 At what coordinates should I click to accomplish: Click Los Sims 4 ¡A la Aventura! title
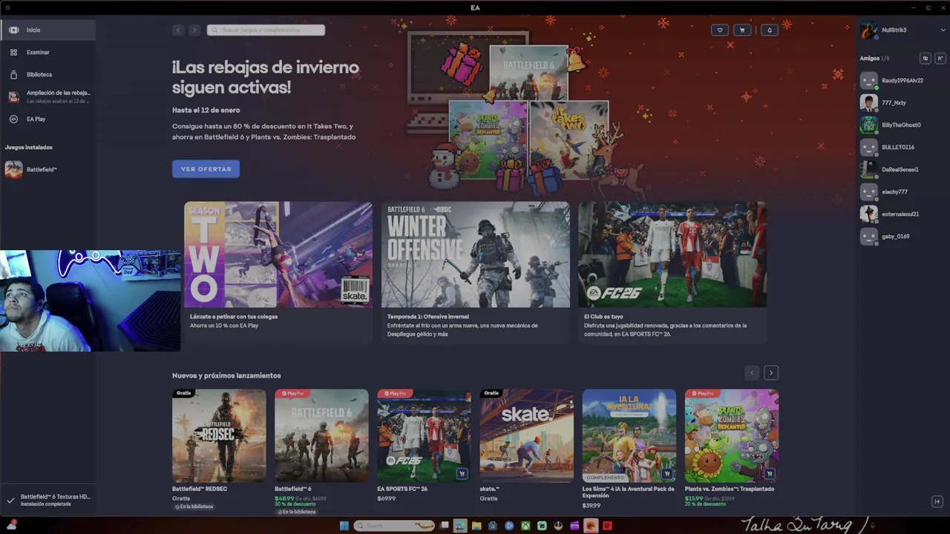coord(629,492)
